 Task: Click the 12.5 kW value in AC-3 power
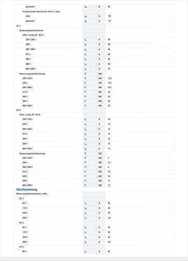tap(109, 78)
